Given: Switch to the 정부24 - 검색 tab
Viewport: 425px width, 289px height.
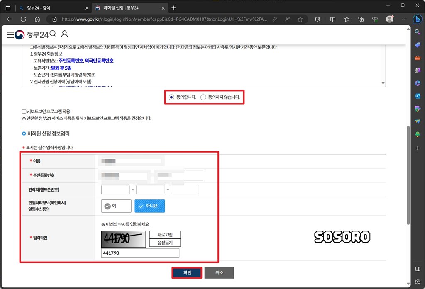Looking at the screenshot, I should pos(54,8).
